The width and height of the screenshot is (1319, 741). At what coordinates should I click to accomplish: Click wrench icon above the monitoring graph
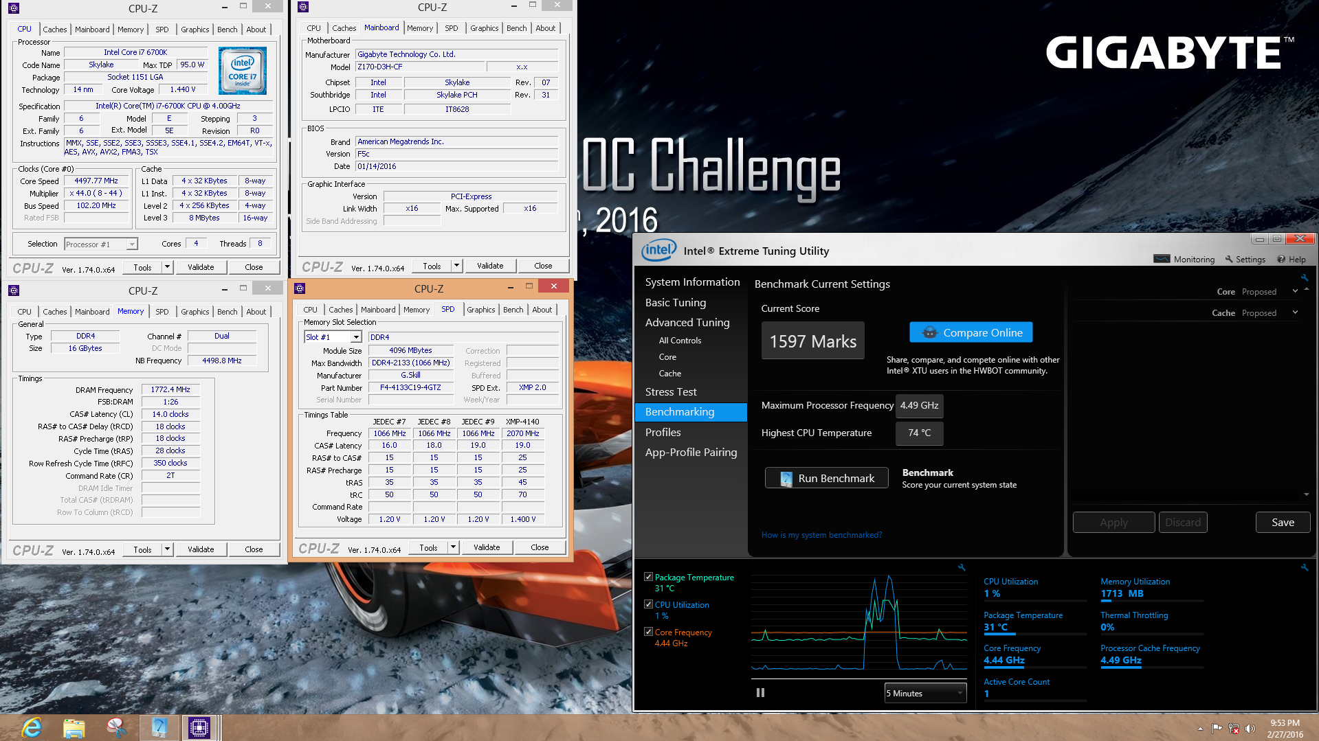[962, 567]
